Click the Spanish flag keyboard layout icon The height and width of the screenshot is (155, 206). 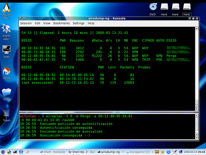tap(157, 152)
